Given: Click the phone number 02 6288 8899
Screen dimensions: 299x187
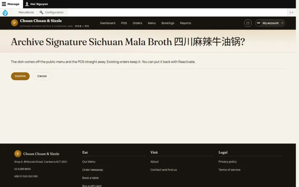Looking at the screenshot, I should (x=22, y=169).
